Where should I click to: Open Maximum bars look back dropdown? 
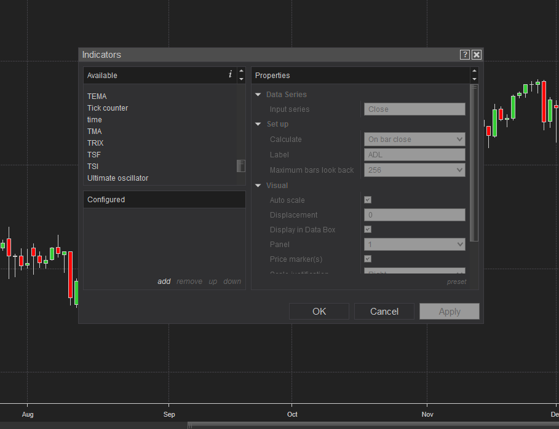(x=414, y=170)
